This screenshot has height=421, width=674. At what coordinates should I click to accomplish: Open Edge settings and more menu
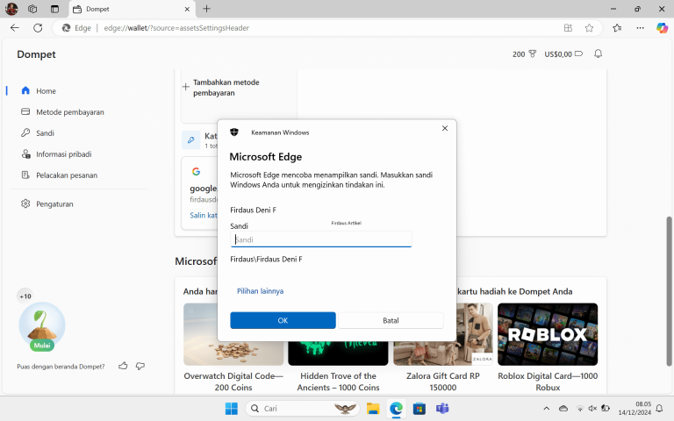coord(640,28)
